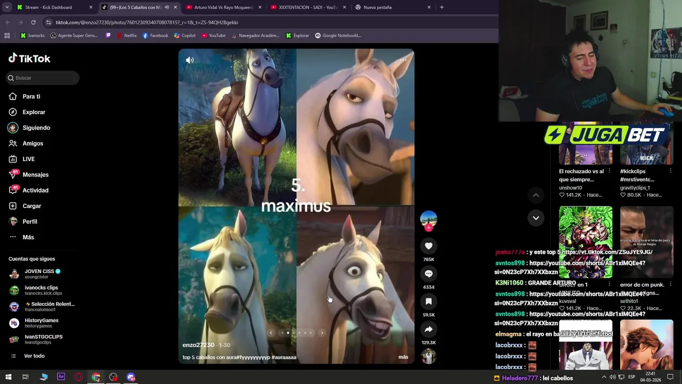Click the address bar URL
This screenshot has width=682, height=384.
pyautogui.click(x=147, y=22)
